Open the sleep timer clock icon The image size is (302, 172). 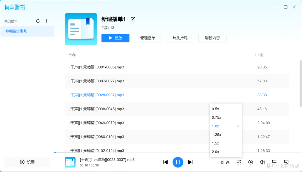click(x=251, y=162)
